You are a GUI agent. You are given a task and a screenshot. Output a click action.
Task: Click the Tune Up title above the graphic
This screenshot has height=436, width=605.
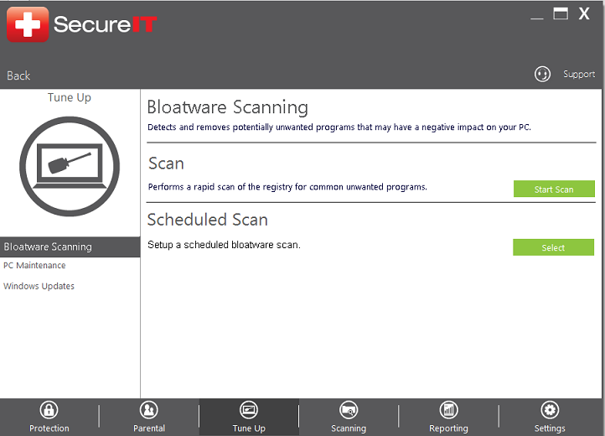pos(70,98)
